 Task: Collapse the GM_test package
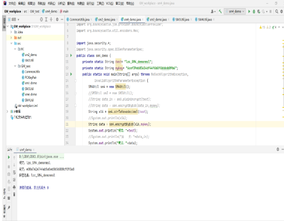(x=15, y=66)
